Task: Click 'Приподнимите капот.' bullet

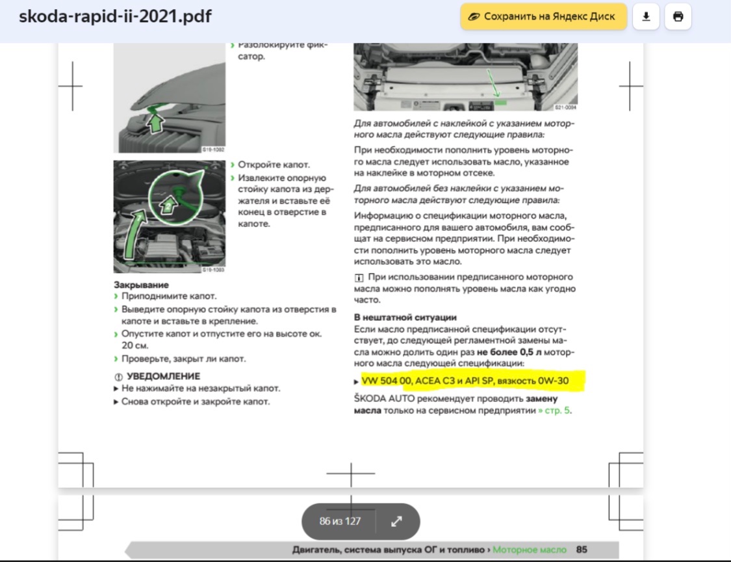Action: pos(169,296)
